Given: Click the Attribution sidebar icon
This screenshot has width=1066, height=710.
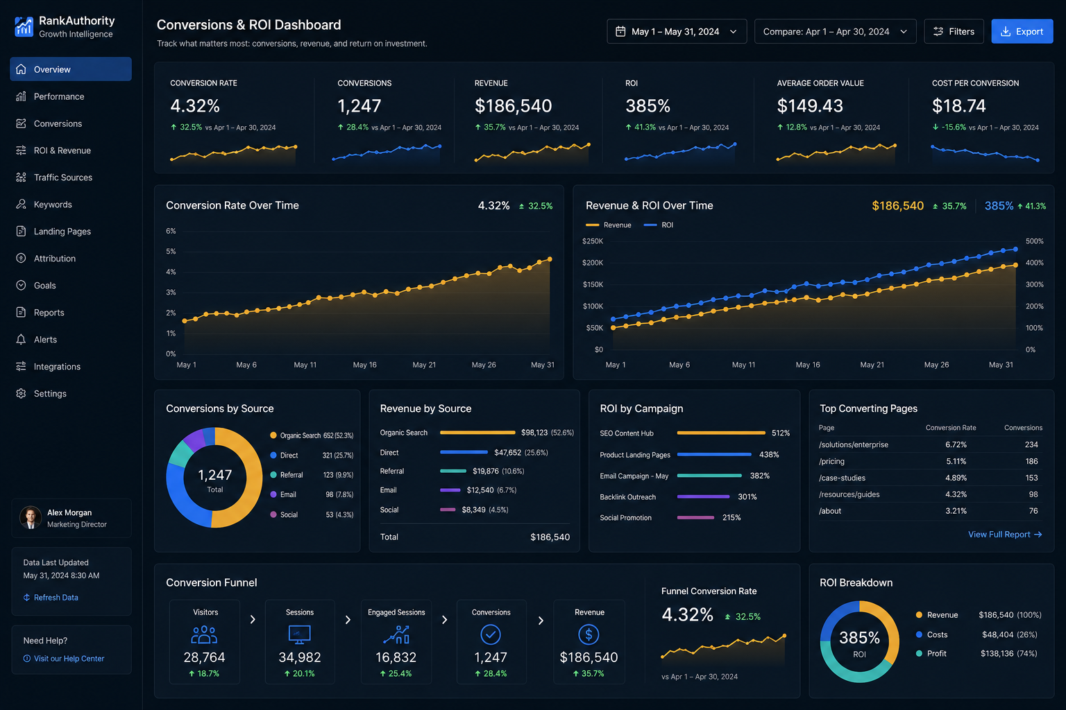Looking at the screenshot, I should point(21,259).
